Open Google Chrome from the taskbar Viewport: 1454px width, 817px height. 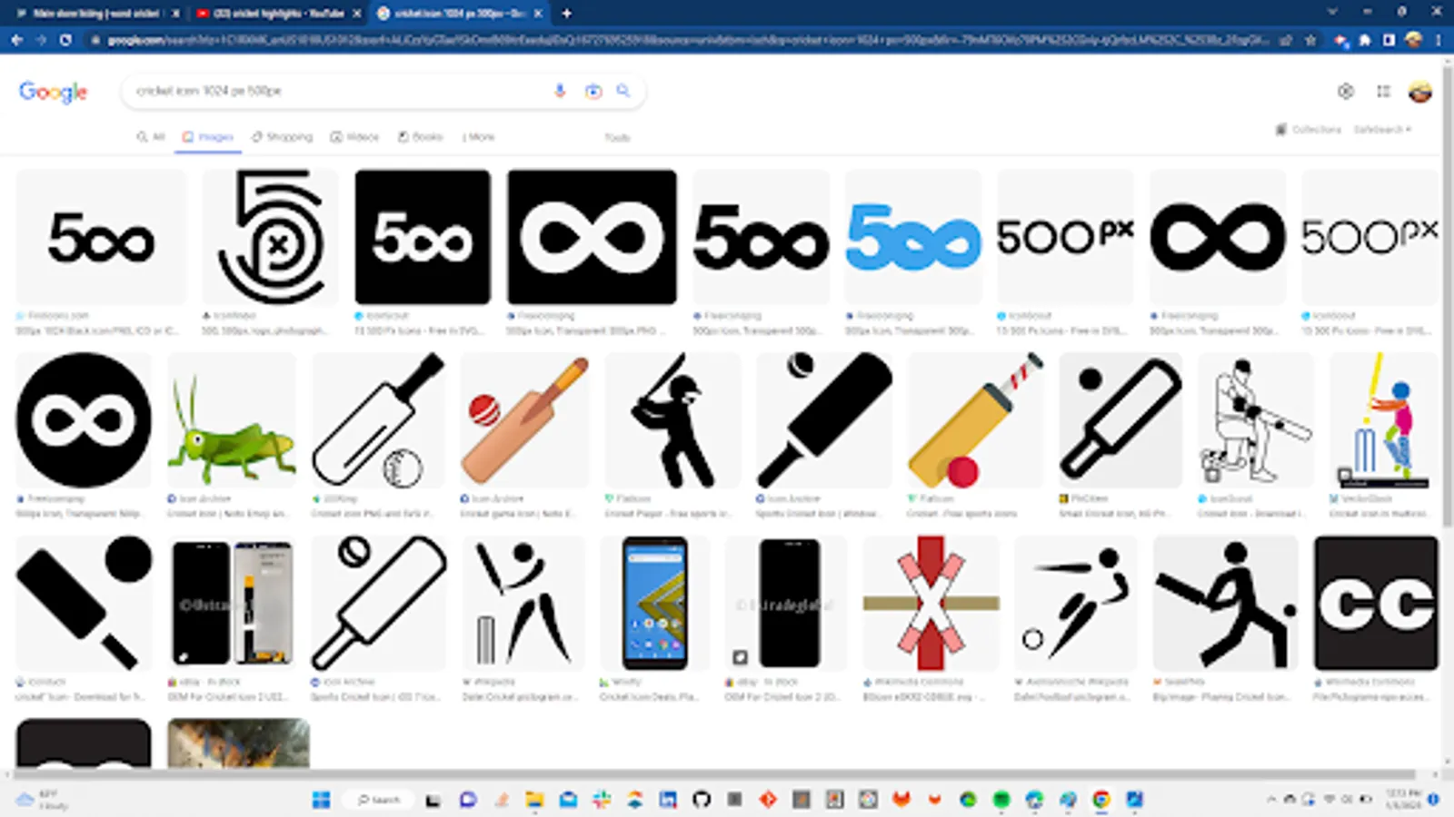[x=1101, y=800]
